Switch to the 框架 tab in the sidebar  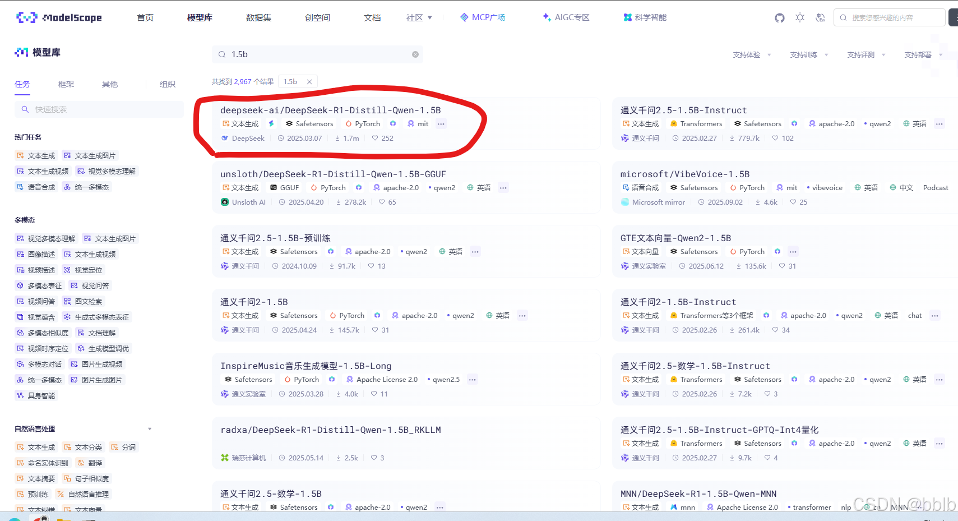click(66, 84)
